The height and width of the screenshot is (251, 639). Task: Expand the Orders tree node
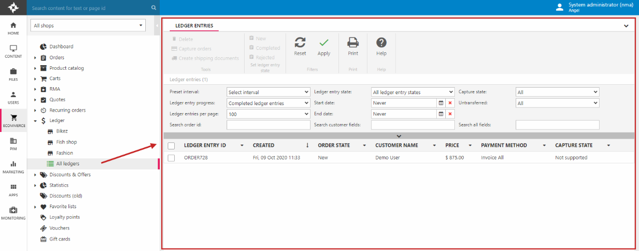35,58
